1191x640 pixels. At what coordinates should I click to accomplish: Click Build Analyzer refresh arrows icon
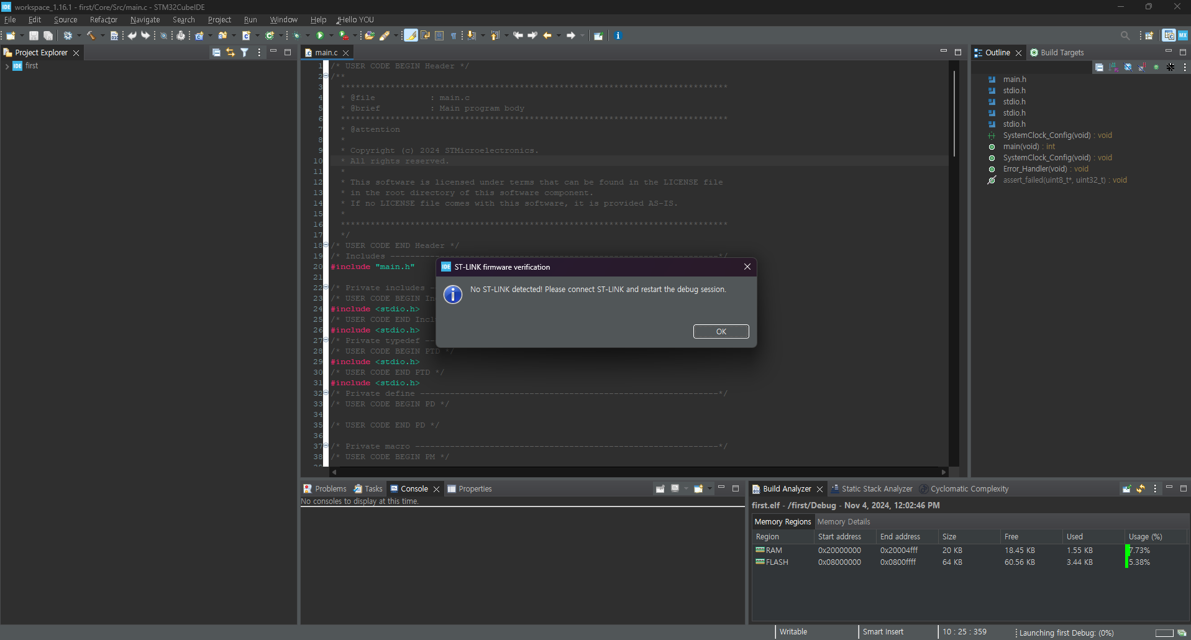(1141, 489)
